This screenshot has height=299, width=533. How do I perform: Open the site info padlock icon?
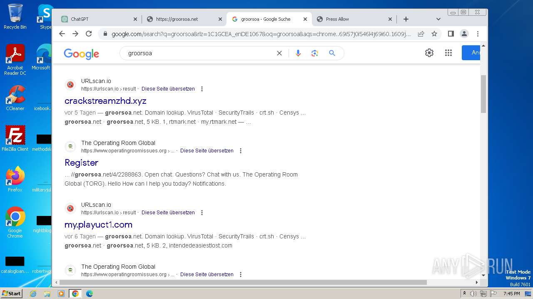pos(105,34)
